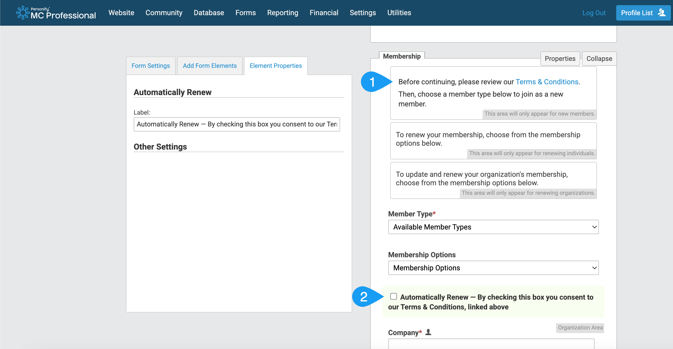673x349 pixels.
Task: Click the Membership section heading
Action: pyautogui.click(x=402, y=56)
